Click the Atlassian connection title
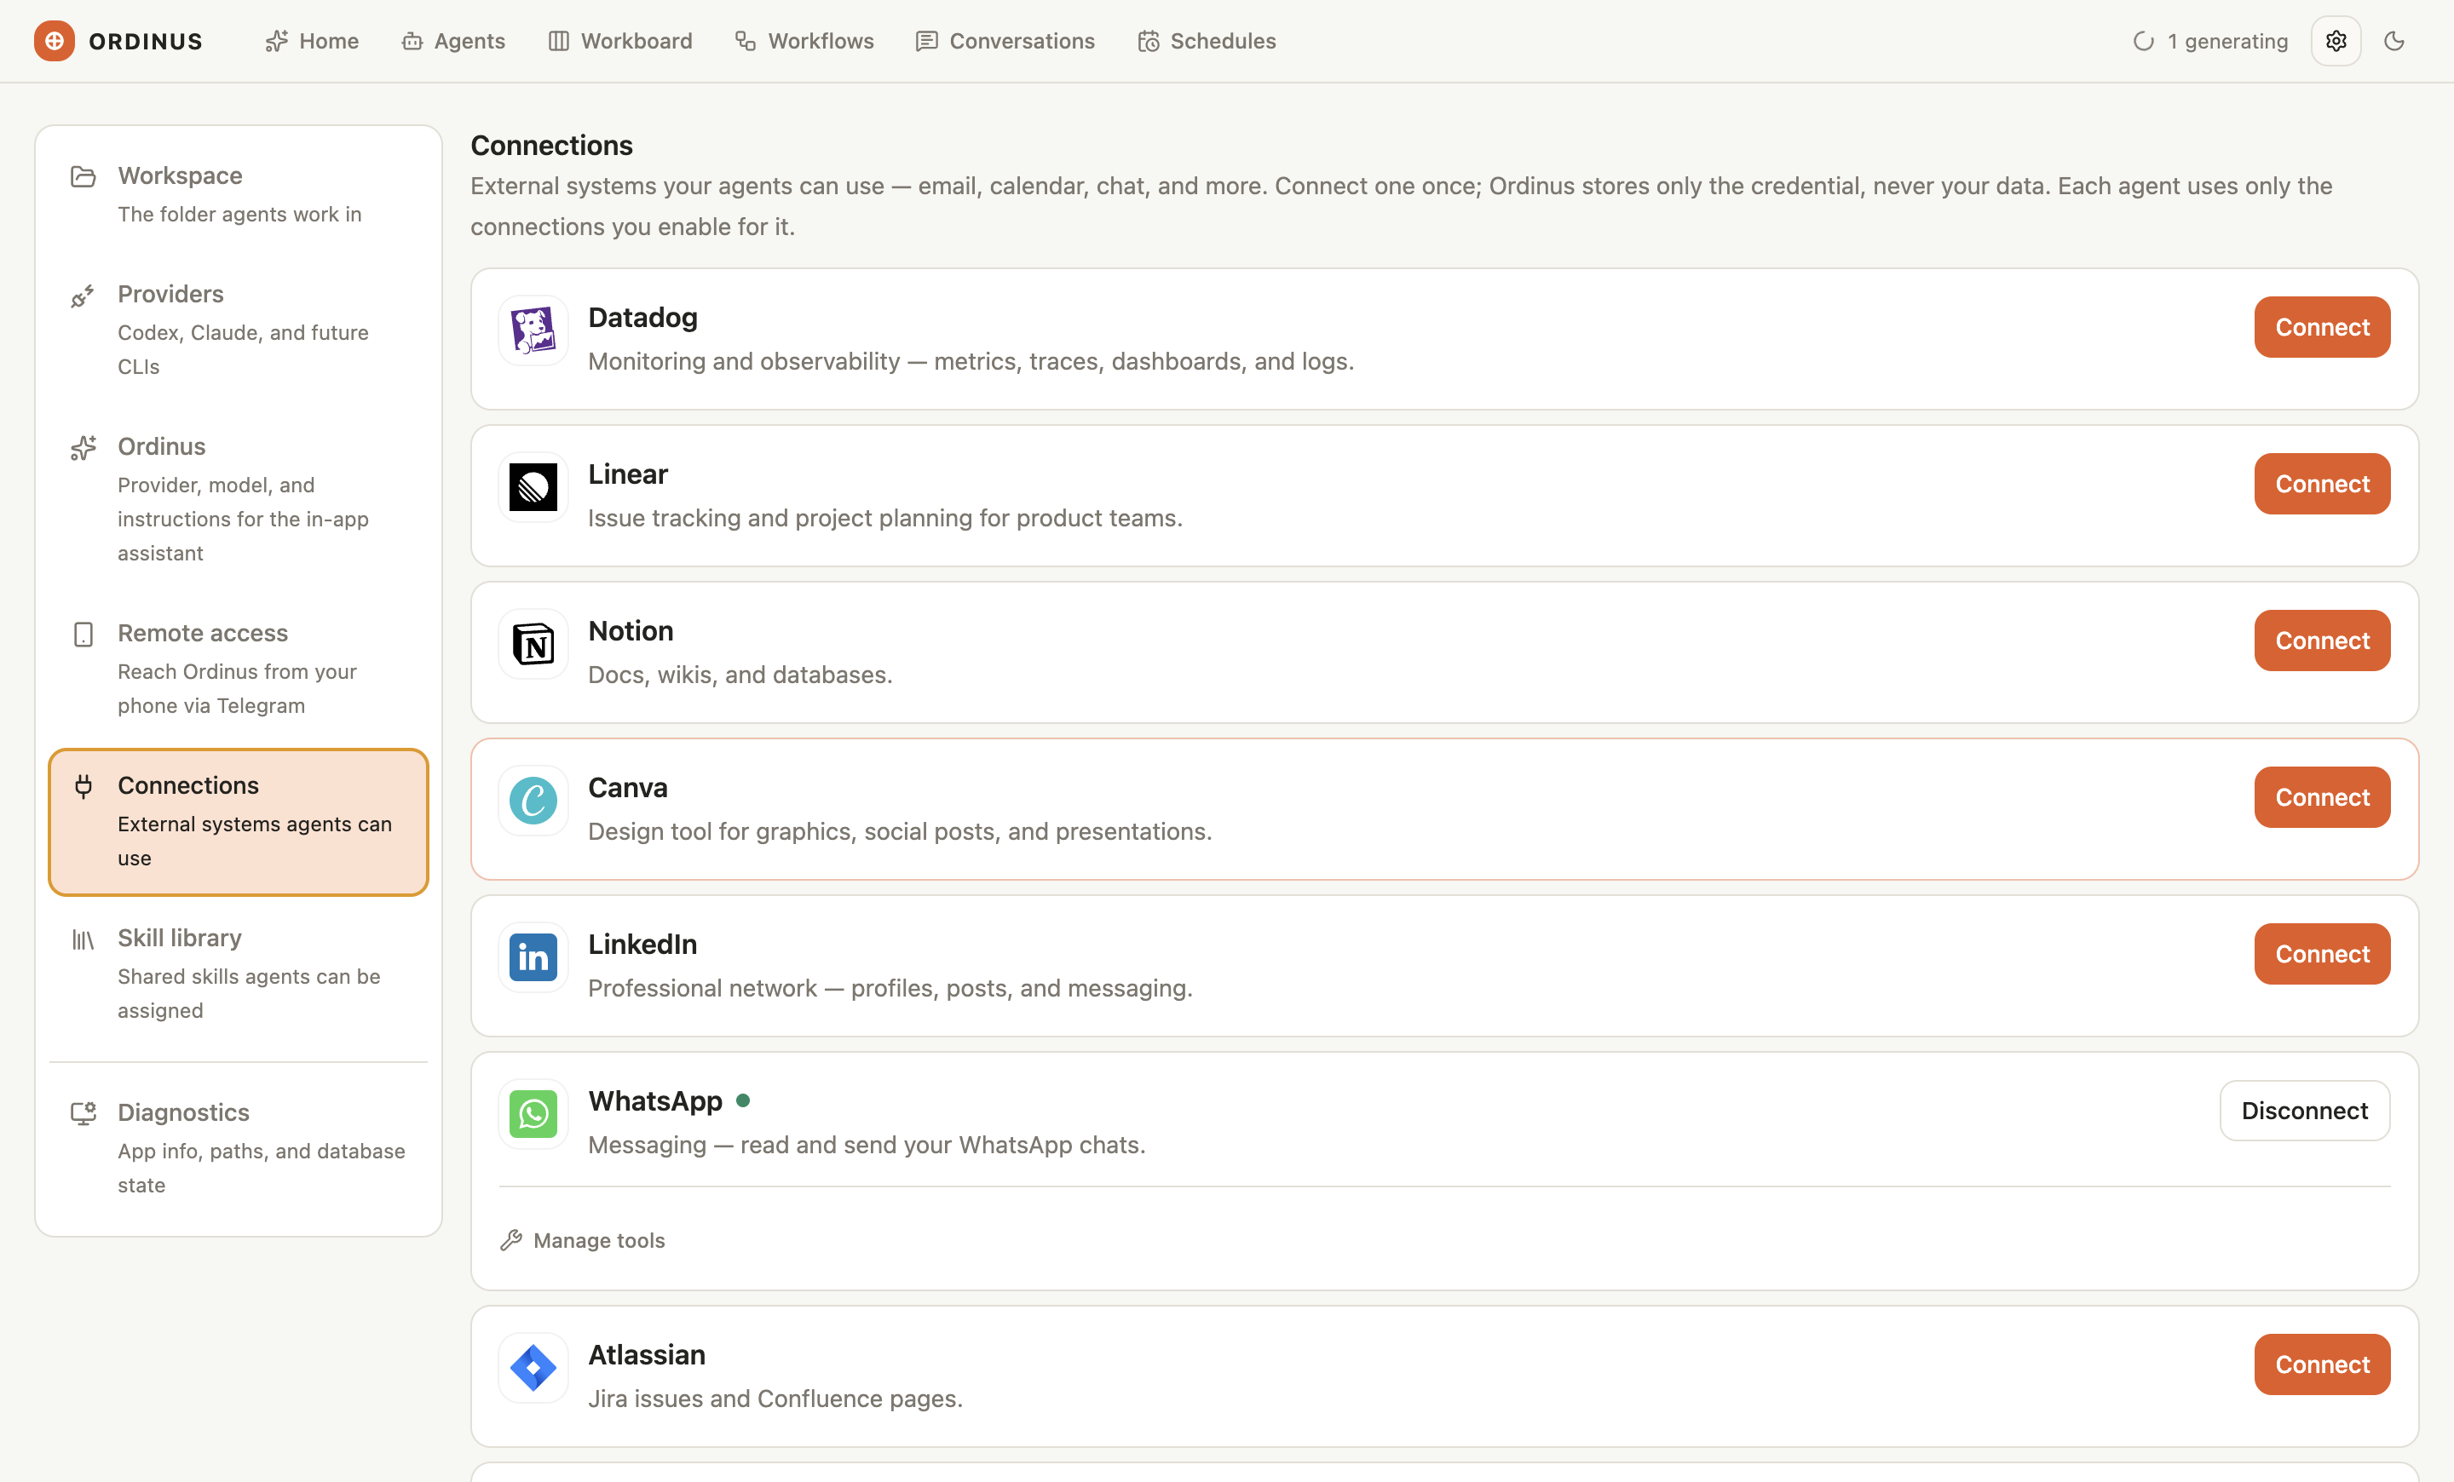Viewport: 2454px width, 1482px height. pyautogui.click(x=647, y=1354)
